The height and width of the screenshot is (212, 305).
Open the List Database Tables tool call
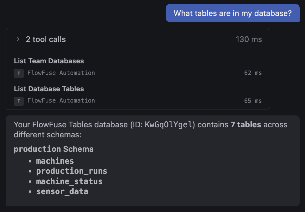point(49,89)
